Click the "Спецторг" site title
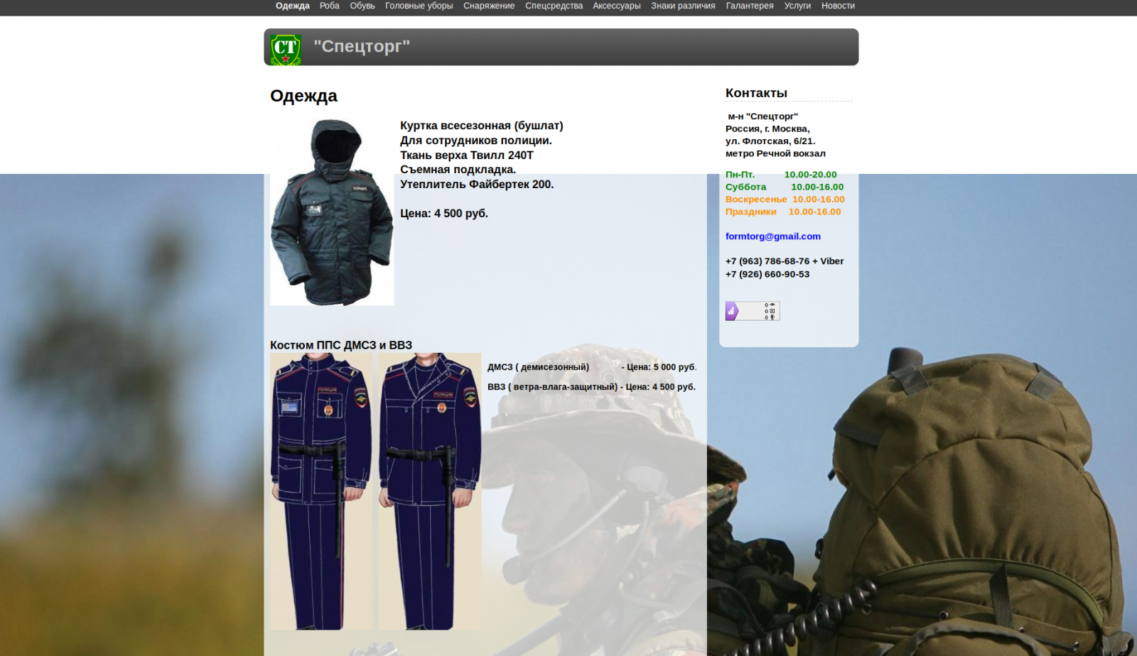 click(x=362, y=47)
